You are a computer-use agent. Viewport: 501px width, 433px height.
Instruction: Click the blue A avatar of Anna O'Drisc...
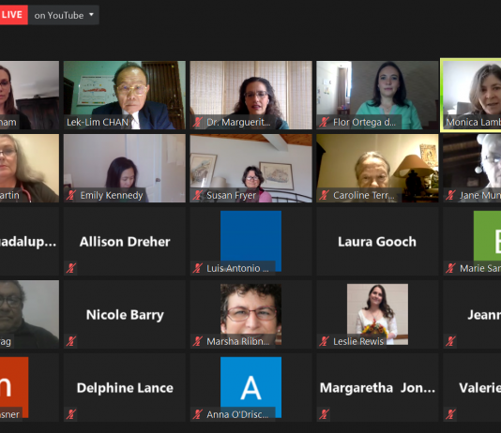pos(250,387)
